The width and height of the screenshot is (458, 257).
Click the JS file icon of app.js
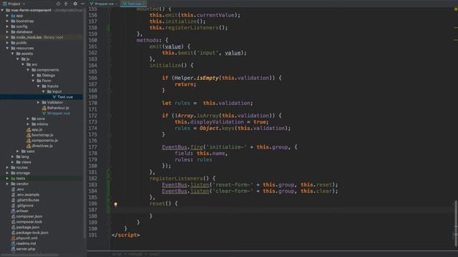click(x=29, y=130)
